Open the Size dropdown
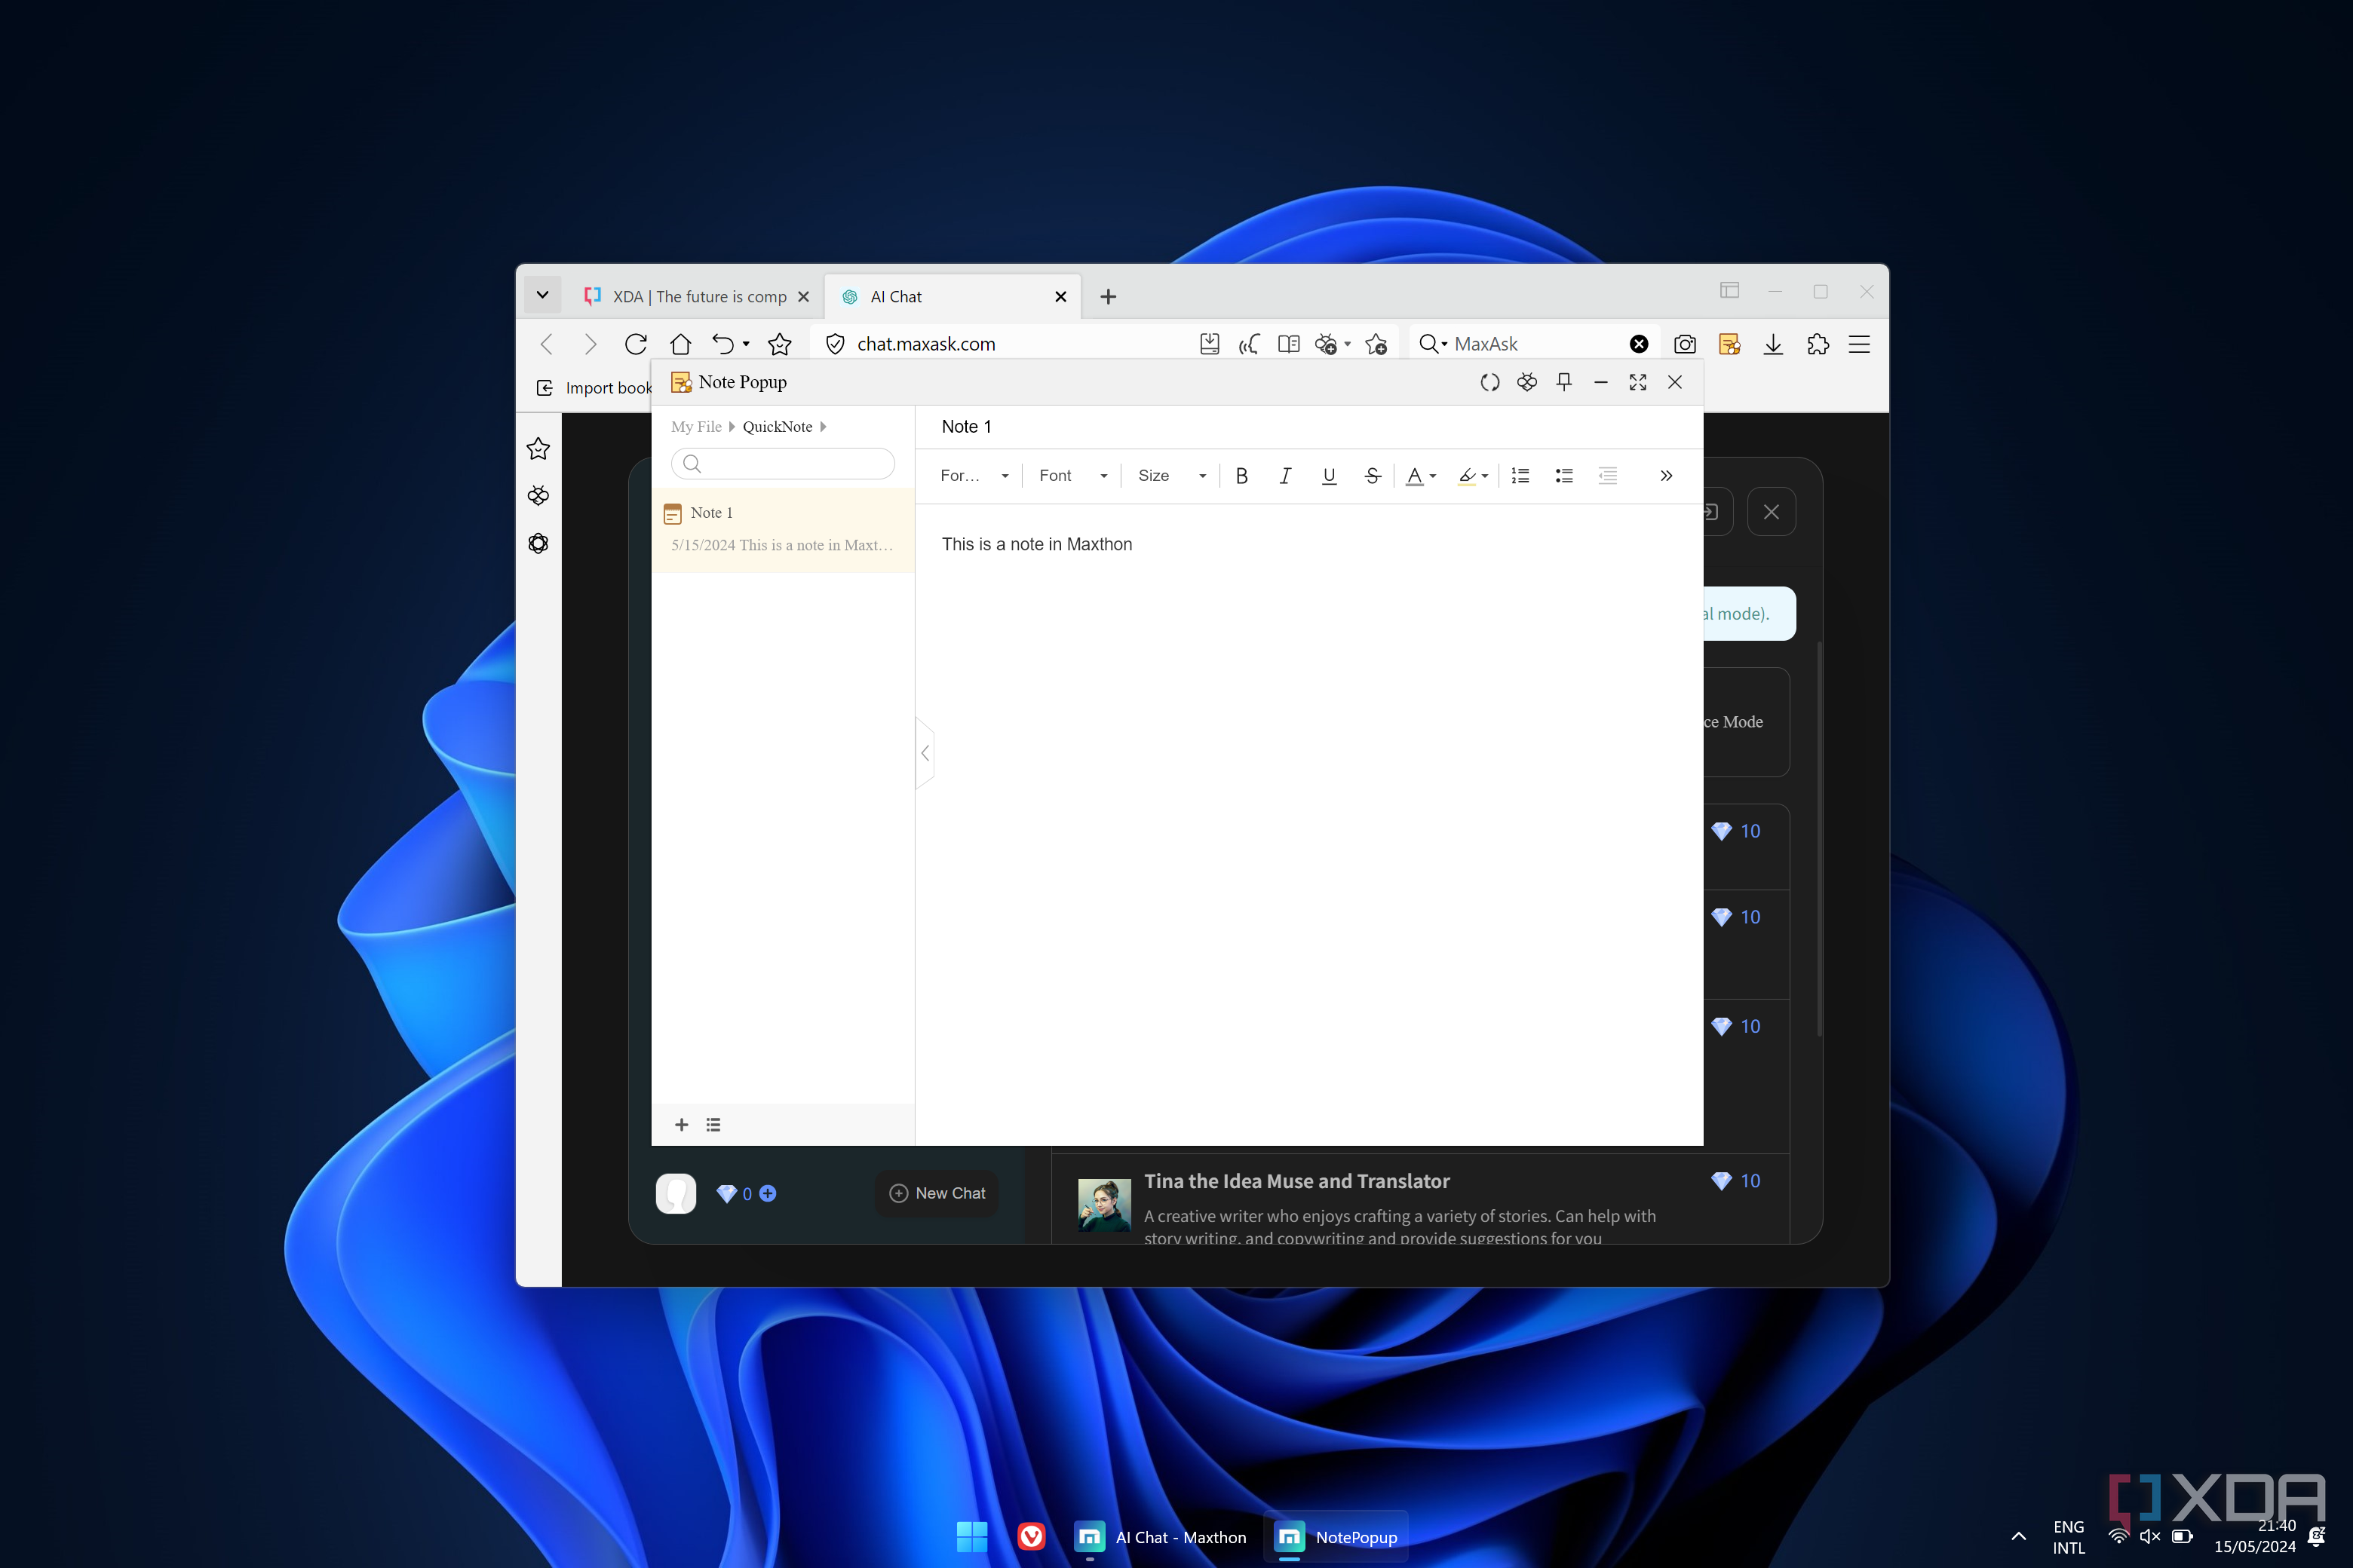 tap(1173, 476)
